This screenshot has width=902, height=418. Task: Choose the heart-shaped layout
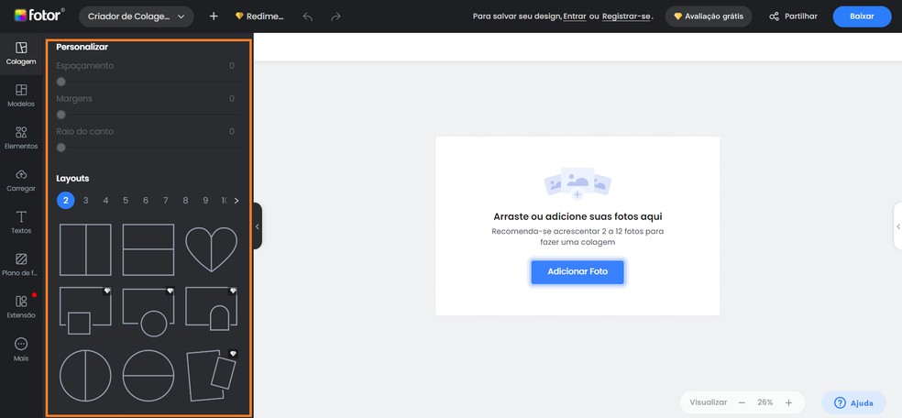tap(211, 249)
